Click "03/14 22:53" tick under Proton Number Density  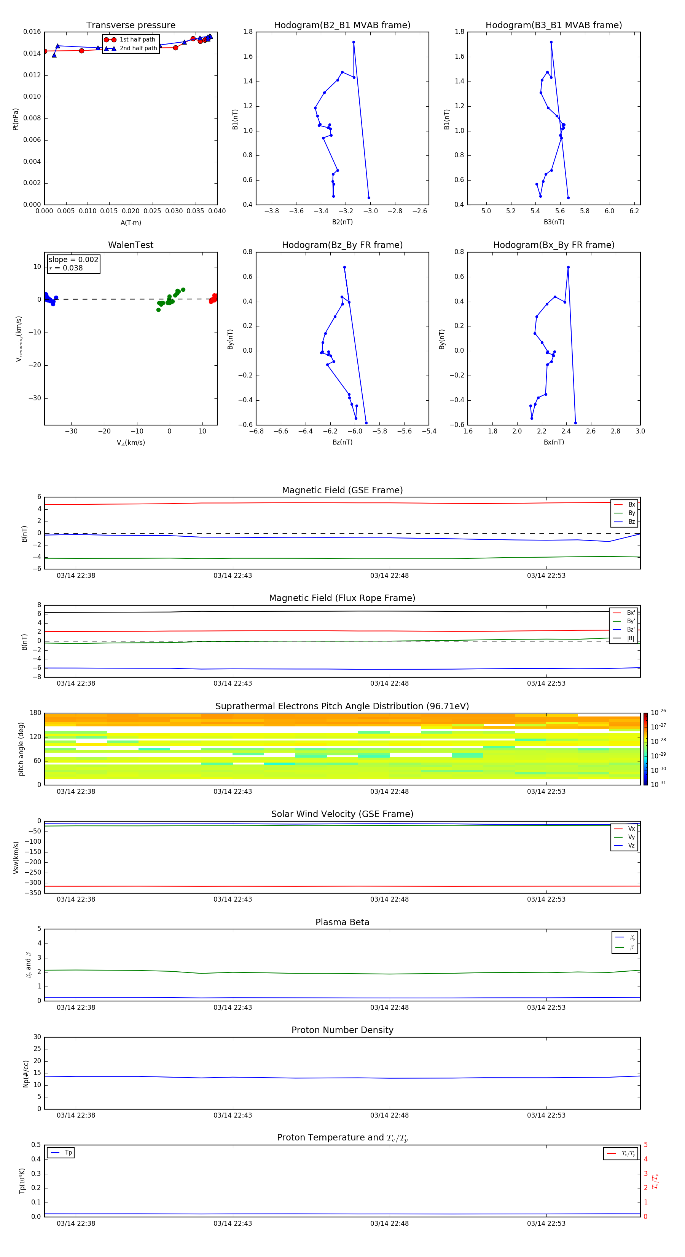546,1115
